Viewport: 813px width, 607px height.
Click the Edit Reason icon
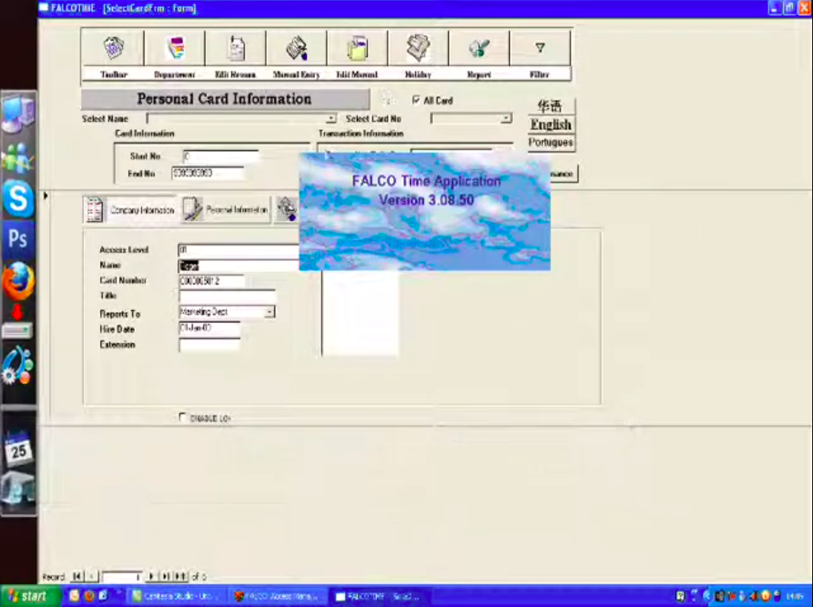click(x=236, y=48)
